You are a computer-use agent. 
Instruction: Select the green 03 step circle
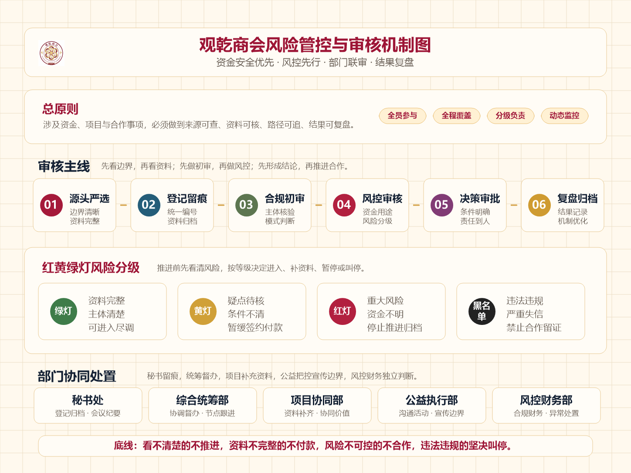tap(246, 205)
